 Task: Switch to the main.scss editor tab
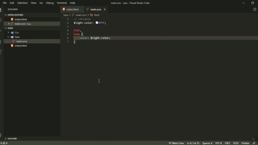coord(96,9)
